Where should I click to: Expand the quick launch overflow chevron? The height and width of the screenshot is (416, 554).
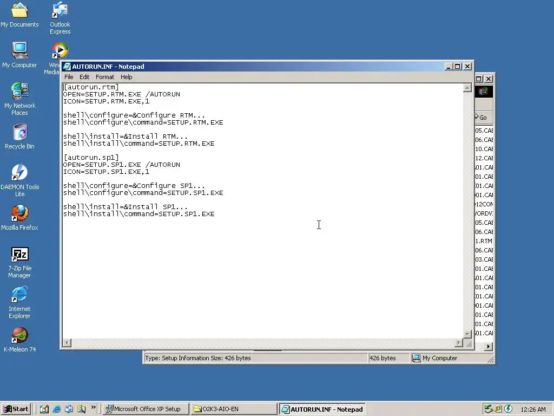click(93, 407)
